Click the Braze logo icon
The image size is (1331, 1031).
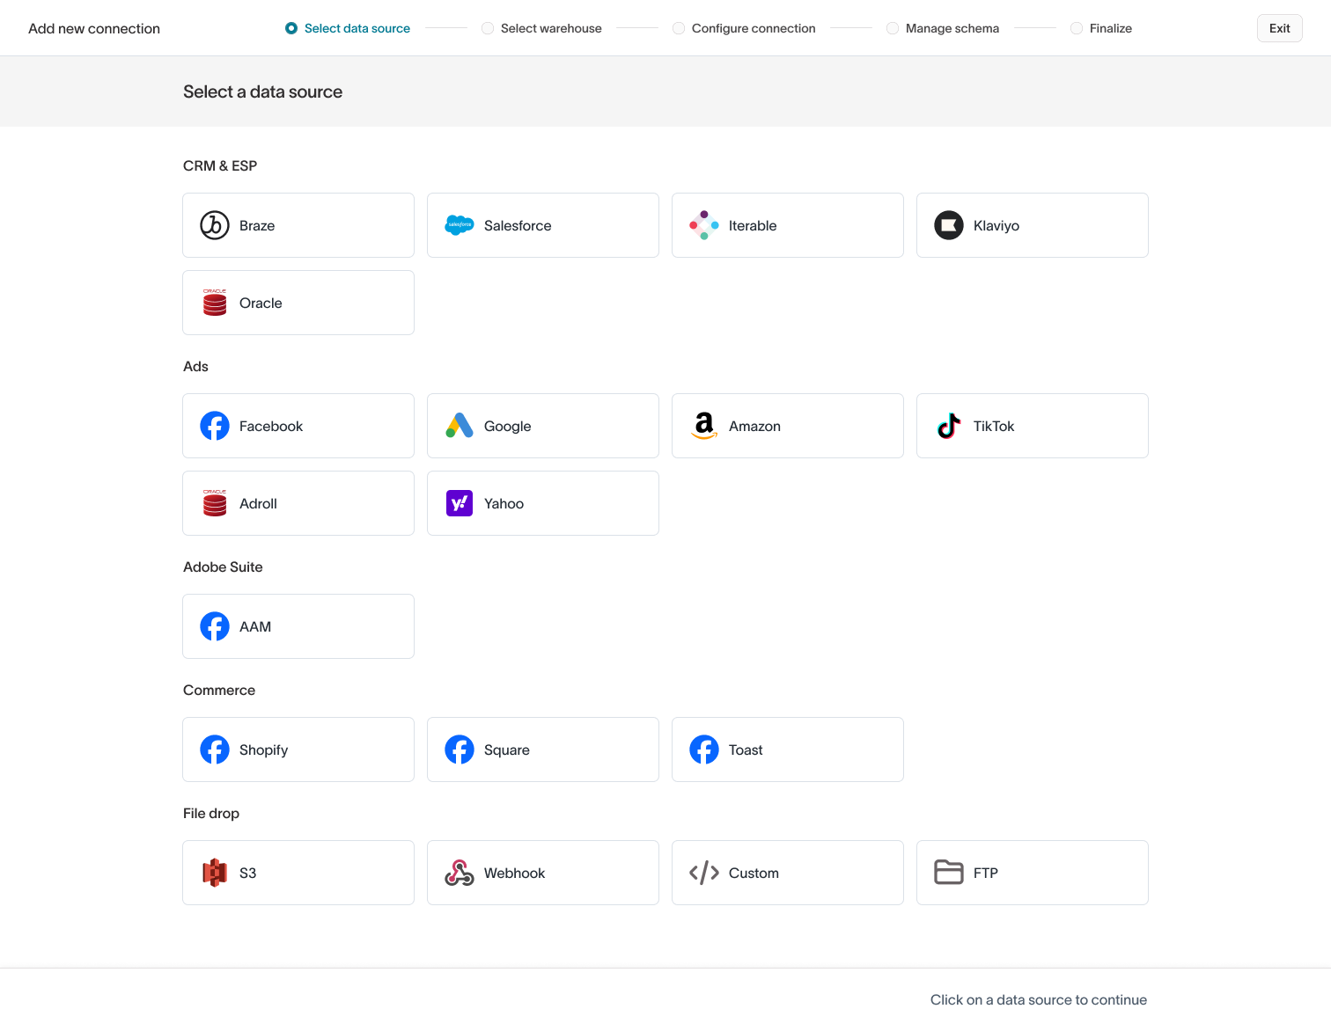214,225
